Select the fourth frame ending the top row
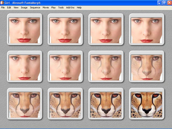172x129 pixels. tap(146, 30)
